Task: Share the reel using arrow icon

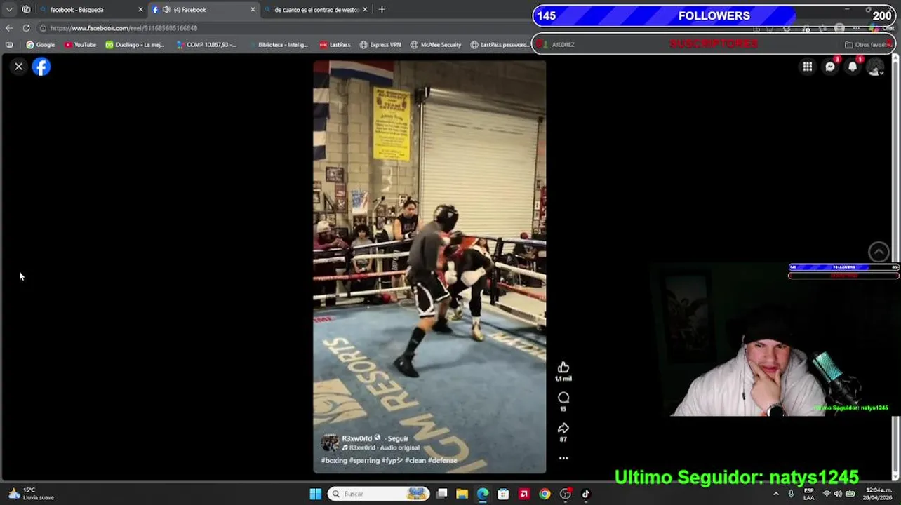Action: click(563, 428)
